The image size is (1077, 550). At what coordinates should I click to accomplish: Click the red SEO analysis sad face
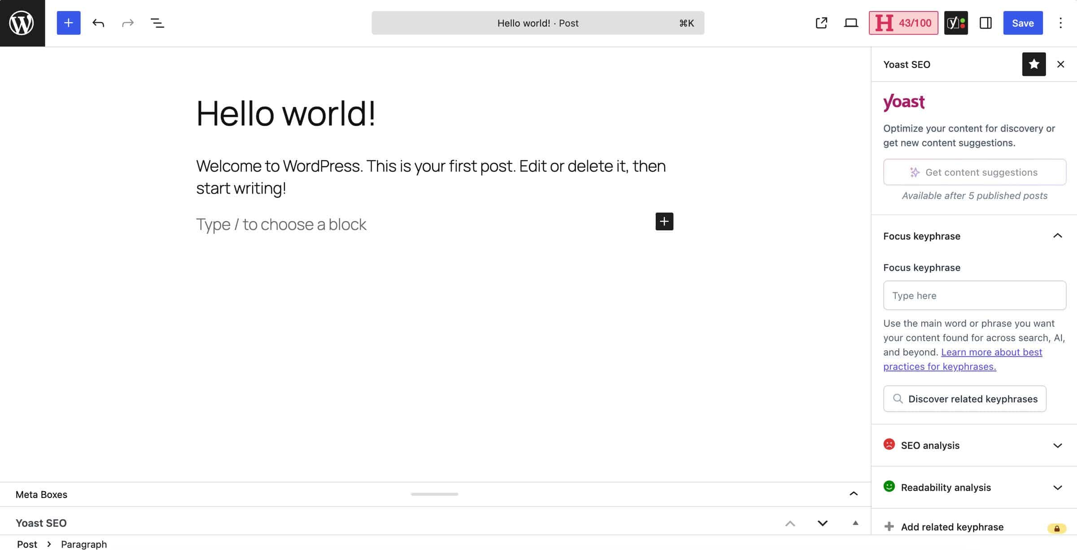(x=889, y=444)
